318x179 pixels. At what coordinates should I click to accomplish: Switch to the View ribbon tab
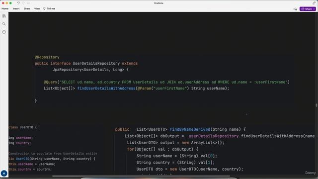[37, 9]
